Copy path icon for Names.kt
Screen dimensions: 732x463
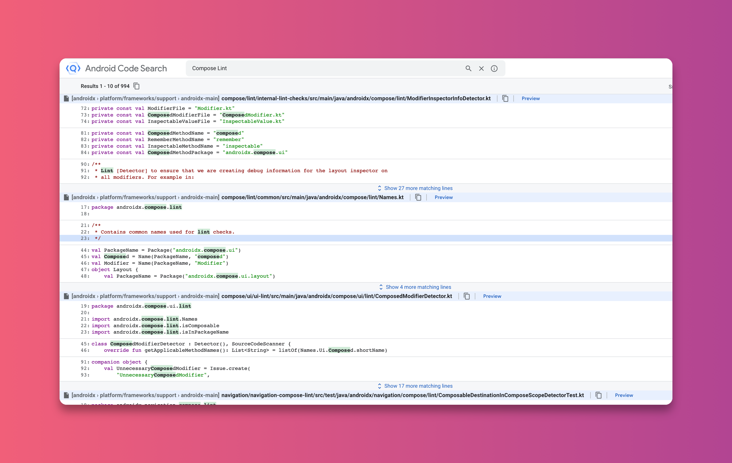coord(418,198)
